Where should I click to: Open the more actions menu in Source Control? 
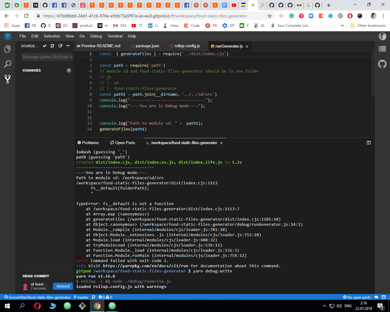68,46
